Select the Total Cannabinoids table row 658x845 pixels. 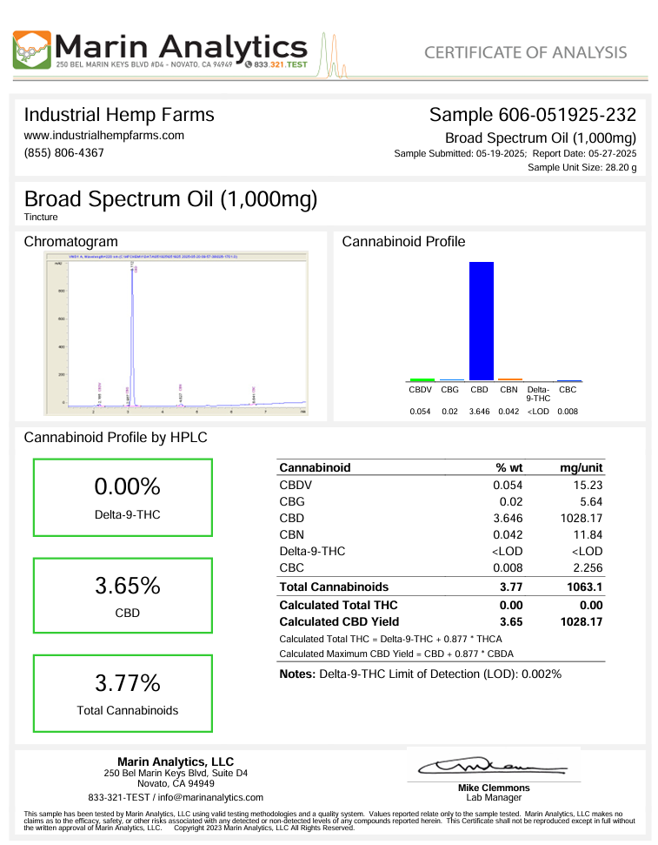(441, 587)
